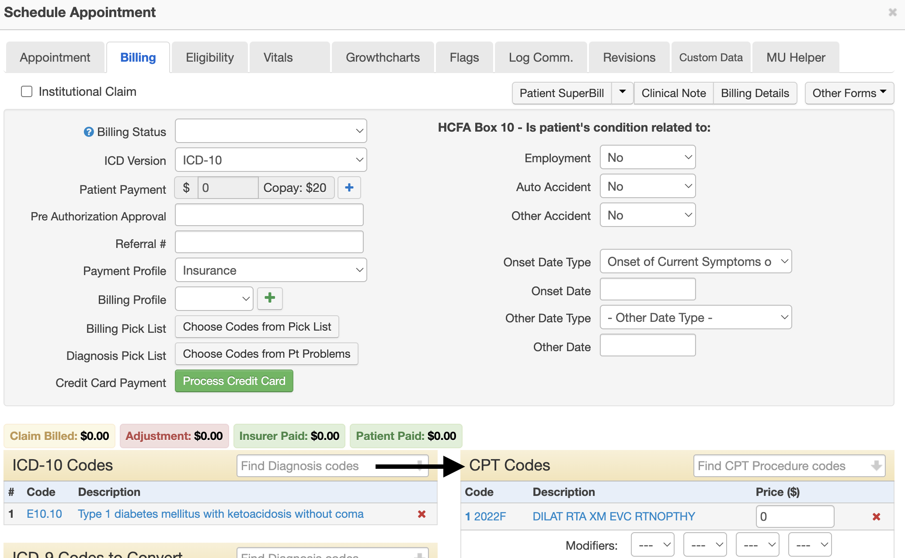
Task: Open the third Modifiers dropdown
Action: point(758,544)
